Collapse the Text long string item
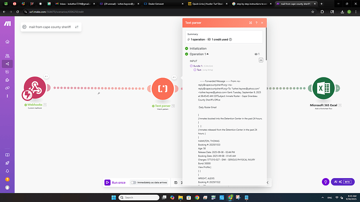Viewport: 360px width, 202px height. 195,70
